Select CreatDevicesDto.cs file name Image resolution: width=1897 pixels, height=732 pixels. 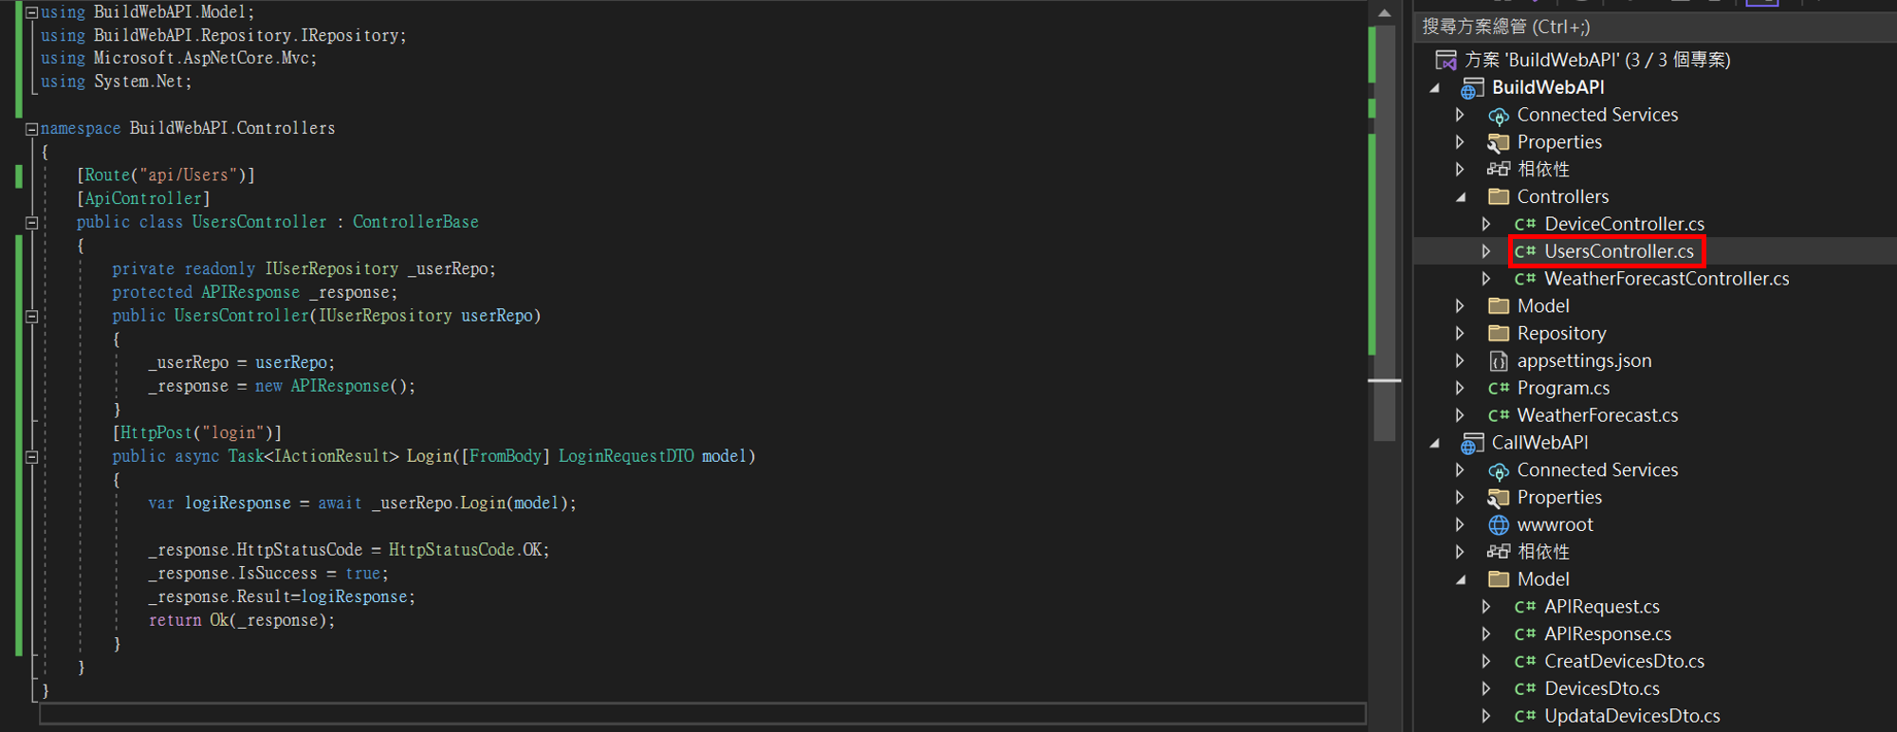pyautogui.click(x=1624, y=662)
